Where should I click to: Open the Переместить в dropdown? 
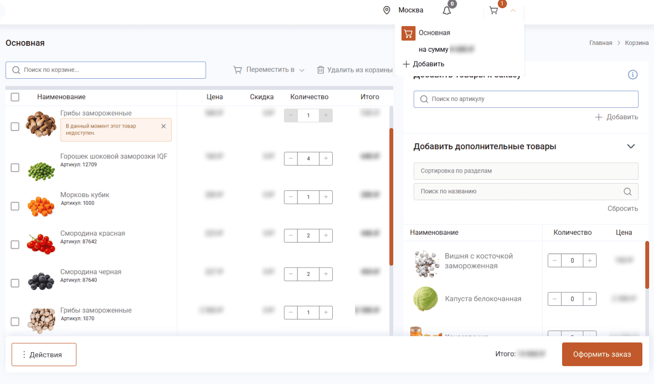[269, 70]
